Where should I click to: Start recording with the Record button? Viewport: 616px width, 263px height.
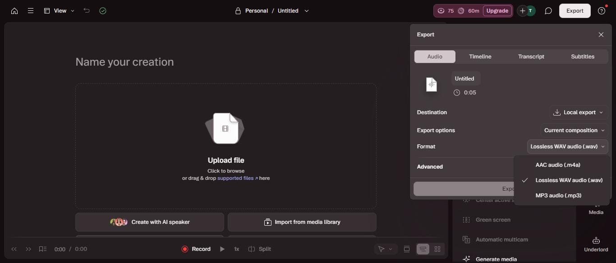pyautogui.click(x=196, y=249)
